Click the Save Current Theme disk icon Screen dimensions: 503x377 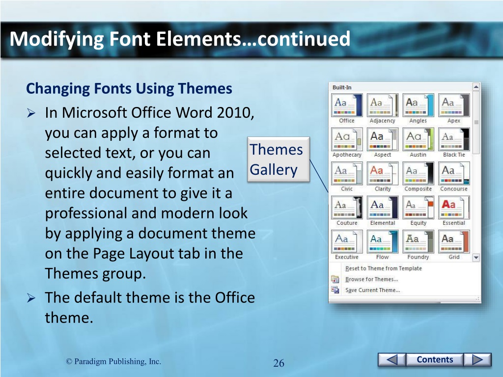point(335,290)
